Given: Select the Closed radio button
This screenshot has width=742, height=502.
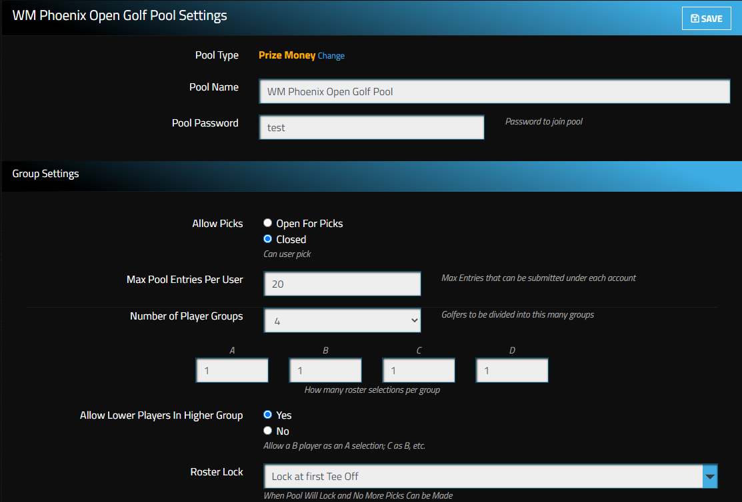Looking at the screenshot, I should [x=267, y=238].
